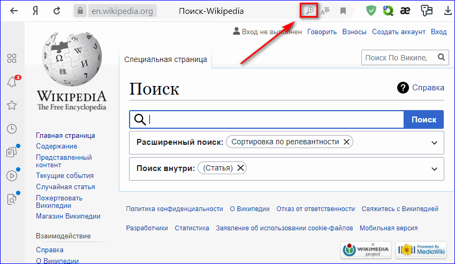Click the Wikipedia globe logo

coord(72,59)
